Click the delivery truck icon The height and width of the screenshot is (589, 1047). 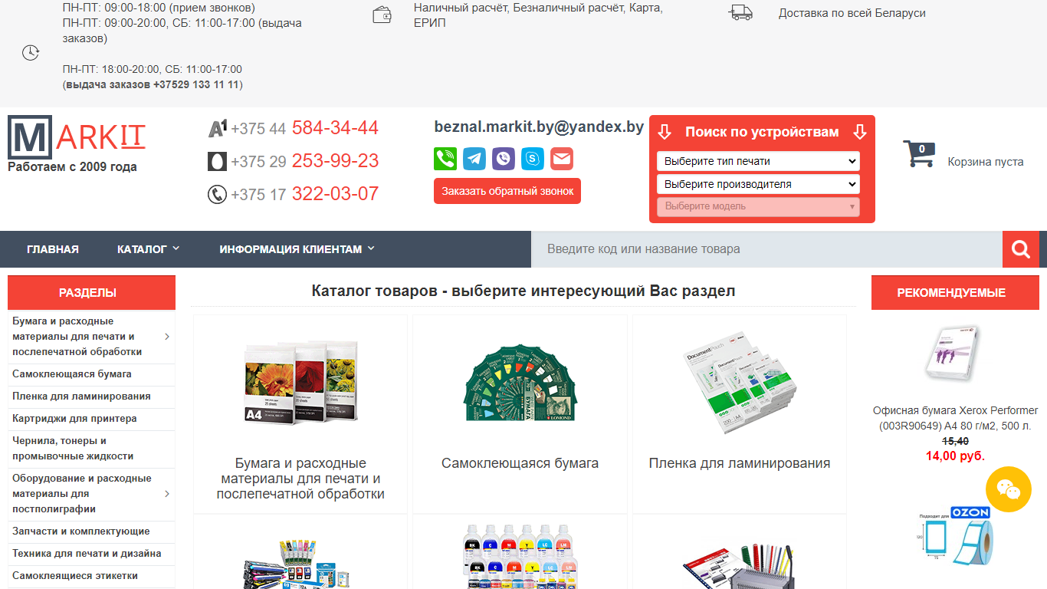[x=740, y=12]
